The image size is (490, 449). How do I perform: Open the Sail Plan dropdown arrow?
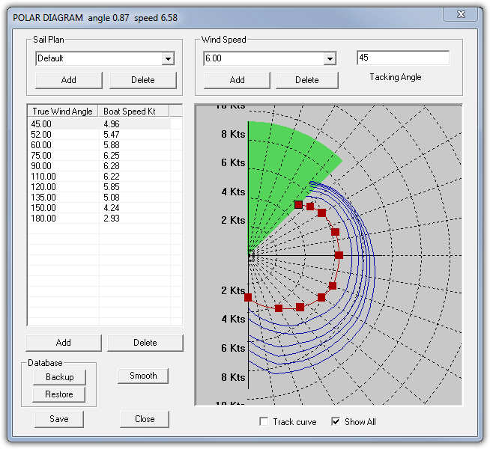pos(168,58)
